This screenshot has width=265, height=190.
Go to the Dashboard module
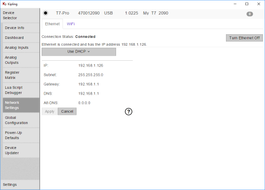click(x=21, y=38)
